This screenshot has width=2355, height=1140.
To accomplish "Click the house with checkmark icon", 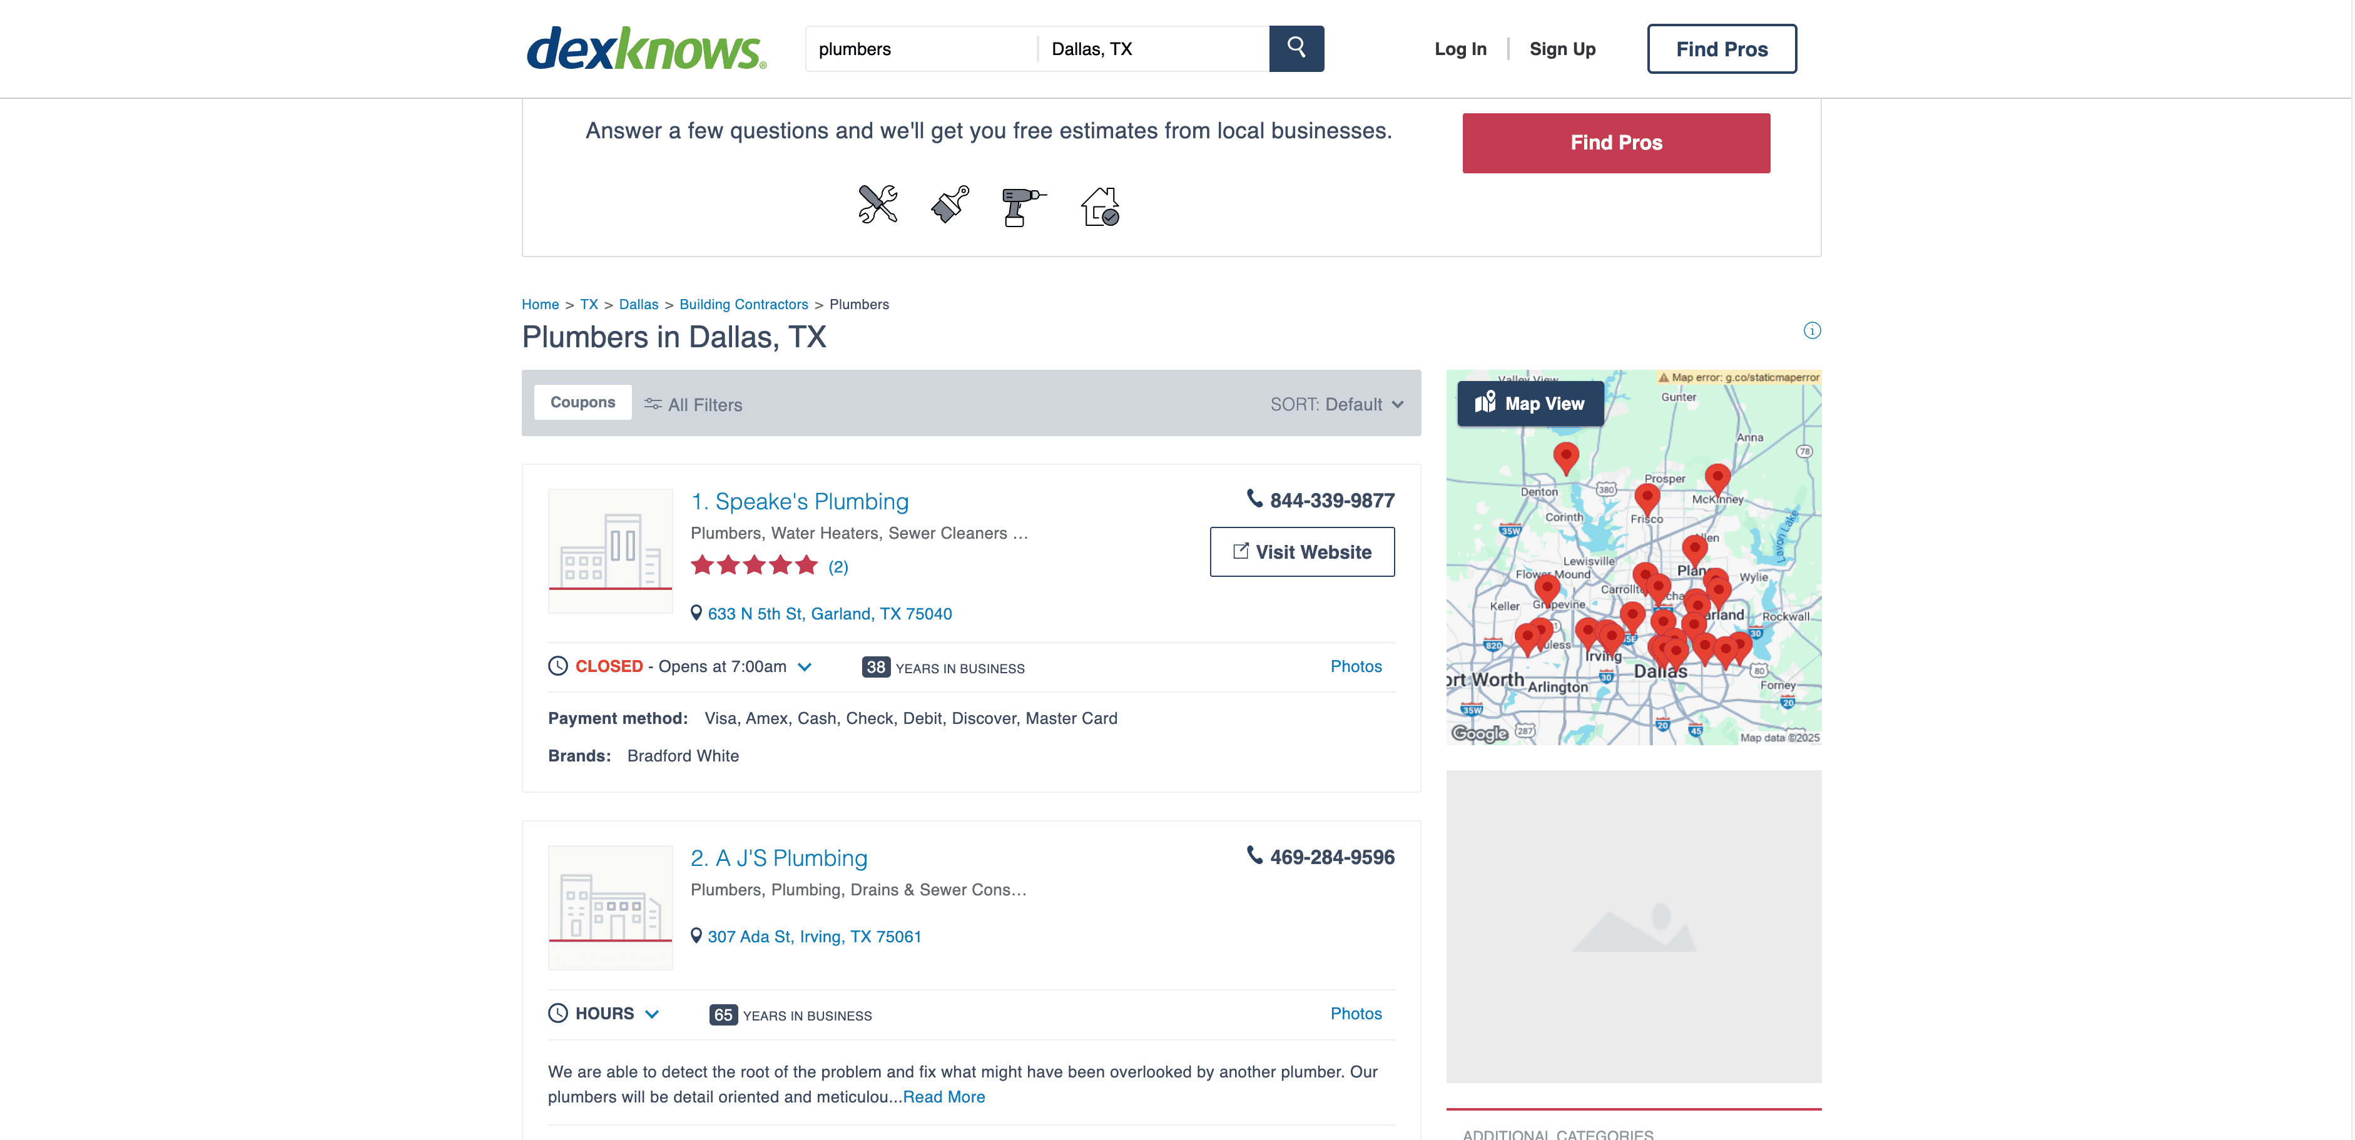I will coord(1100,206).
